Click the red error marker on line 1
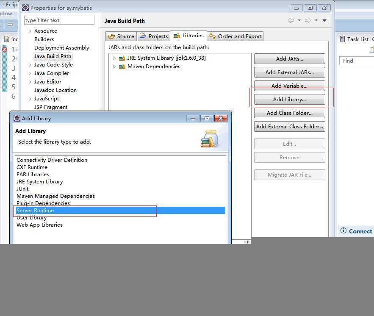Screen dimensions: 374x316 5,50
